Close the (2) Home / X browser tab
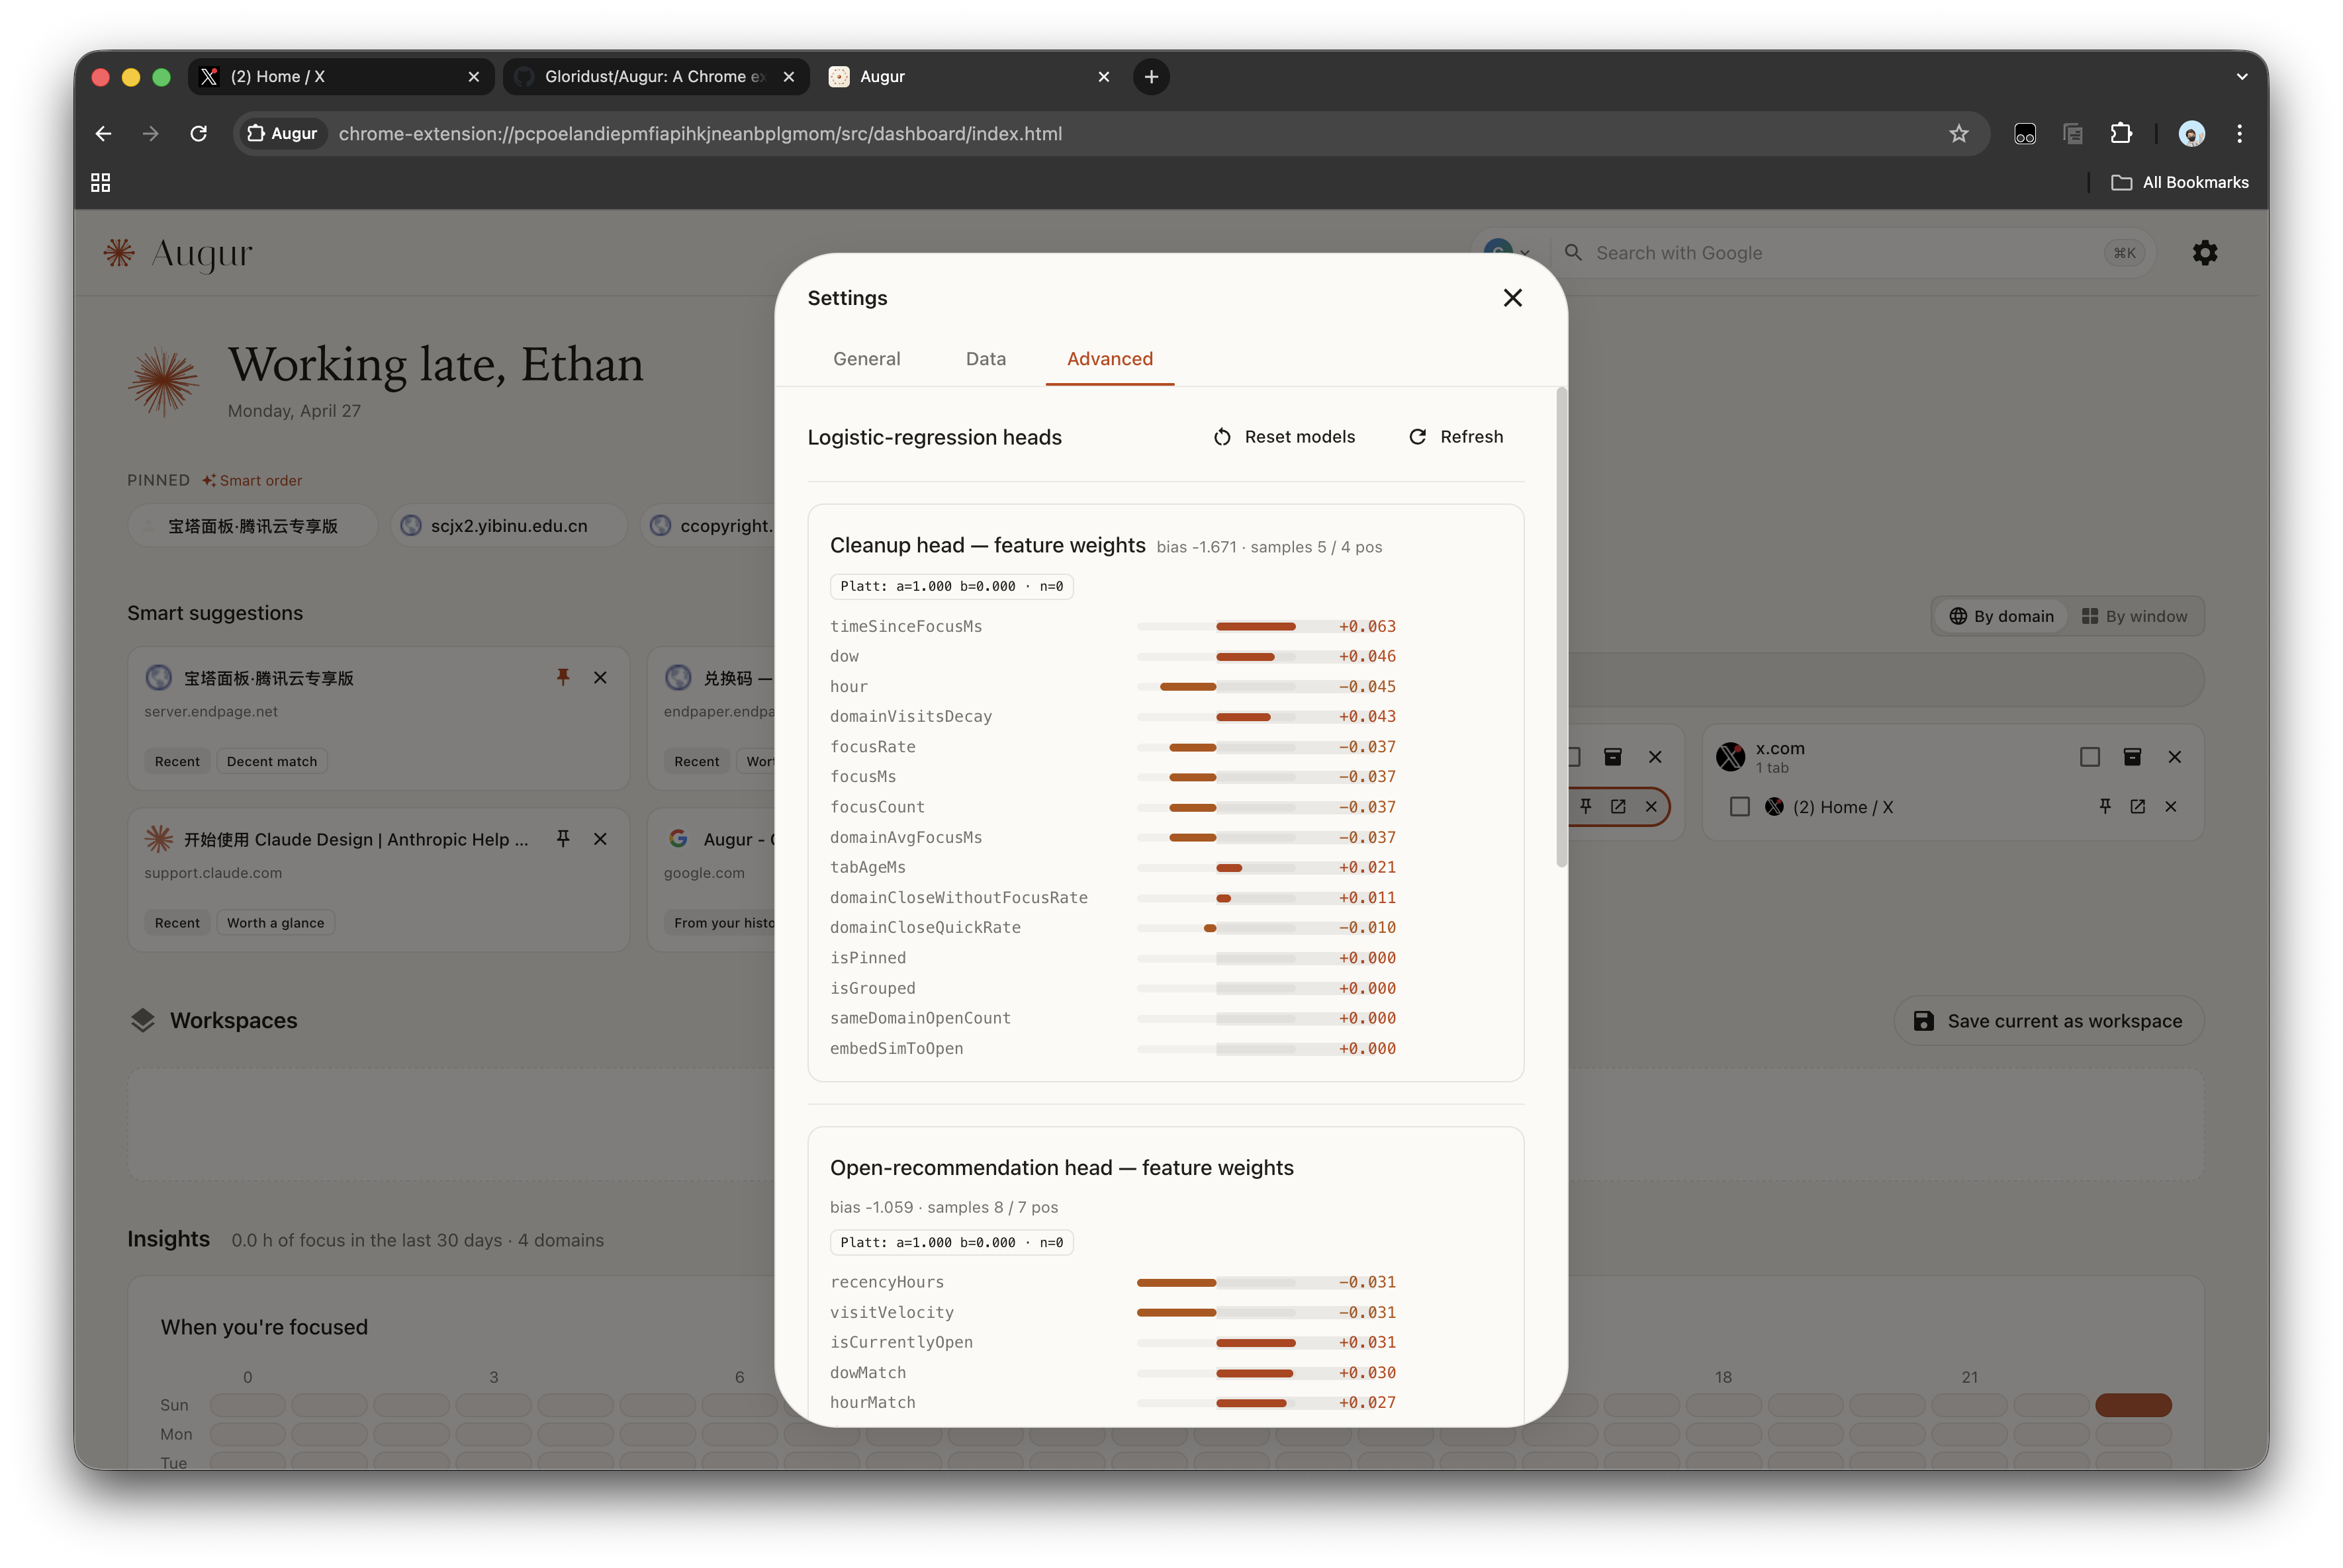This screenshot has width=2343, height=1568. click(x=473, y=76)
